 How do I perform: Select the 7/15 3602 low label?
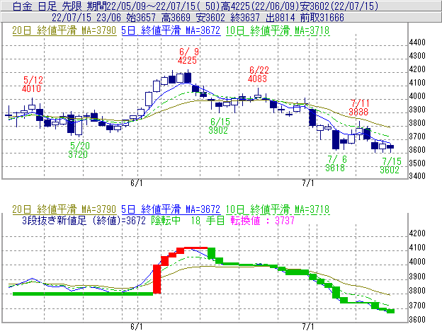390,166
